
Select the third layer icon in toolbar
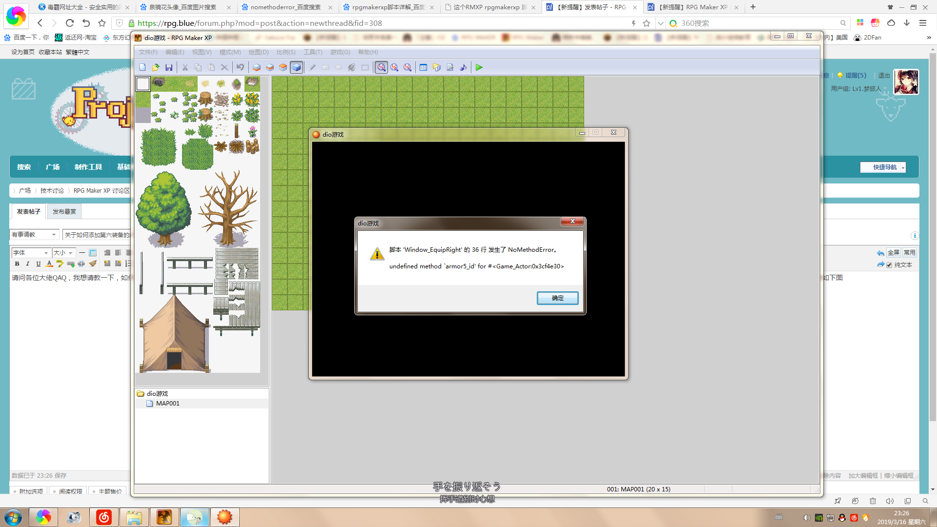click(283, 67)
